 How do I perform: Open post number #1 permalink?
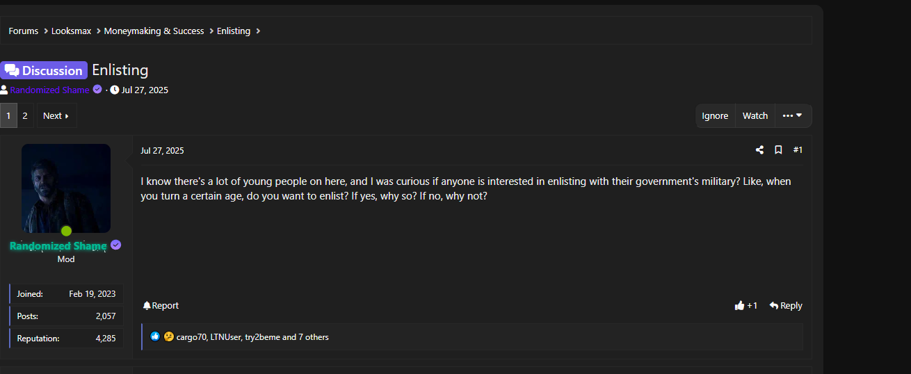tap(798, 150)
